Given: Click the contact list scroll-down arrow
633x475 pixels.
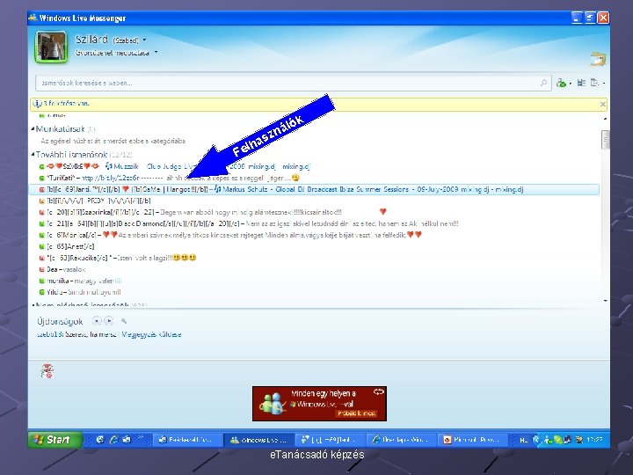Looking at the screenshot, I should [x=605, y=301].
